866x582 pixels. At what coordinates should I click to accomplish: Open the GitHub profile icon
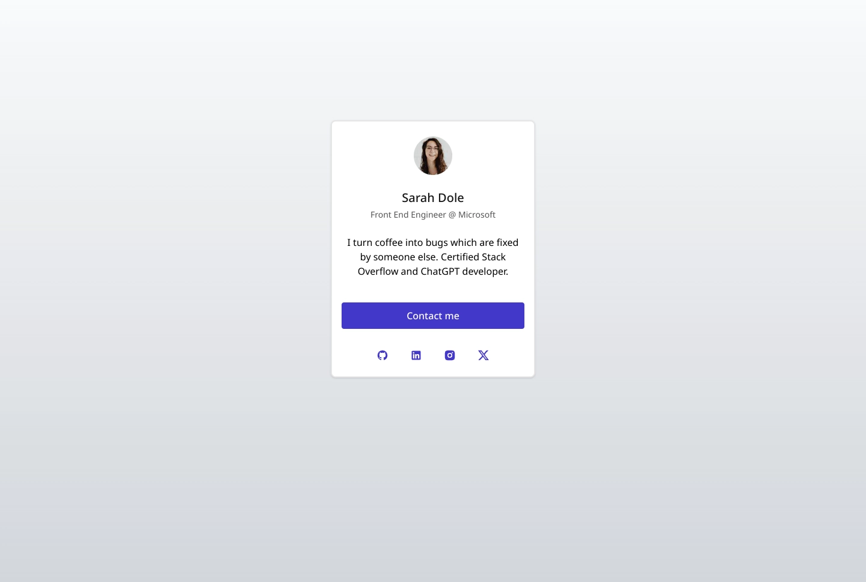tap(382, 355)
